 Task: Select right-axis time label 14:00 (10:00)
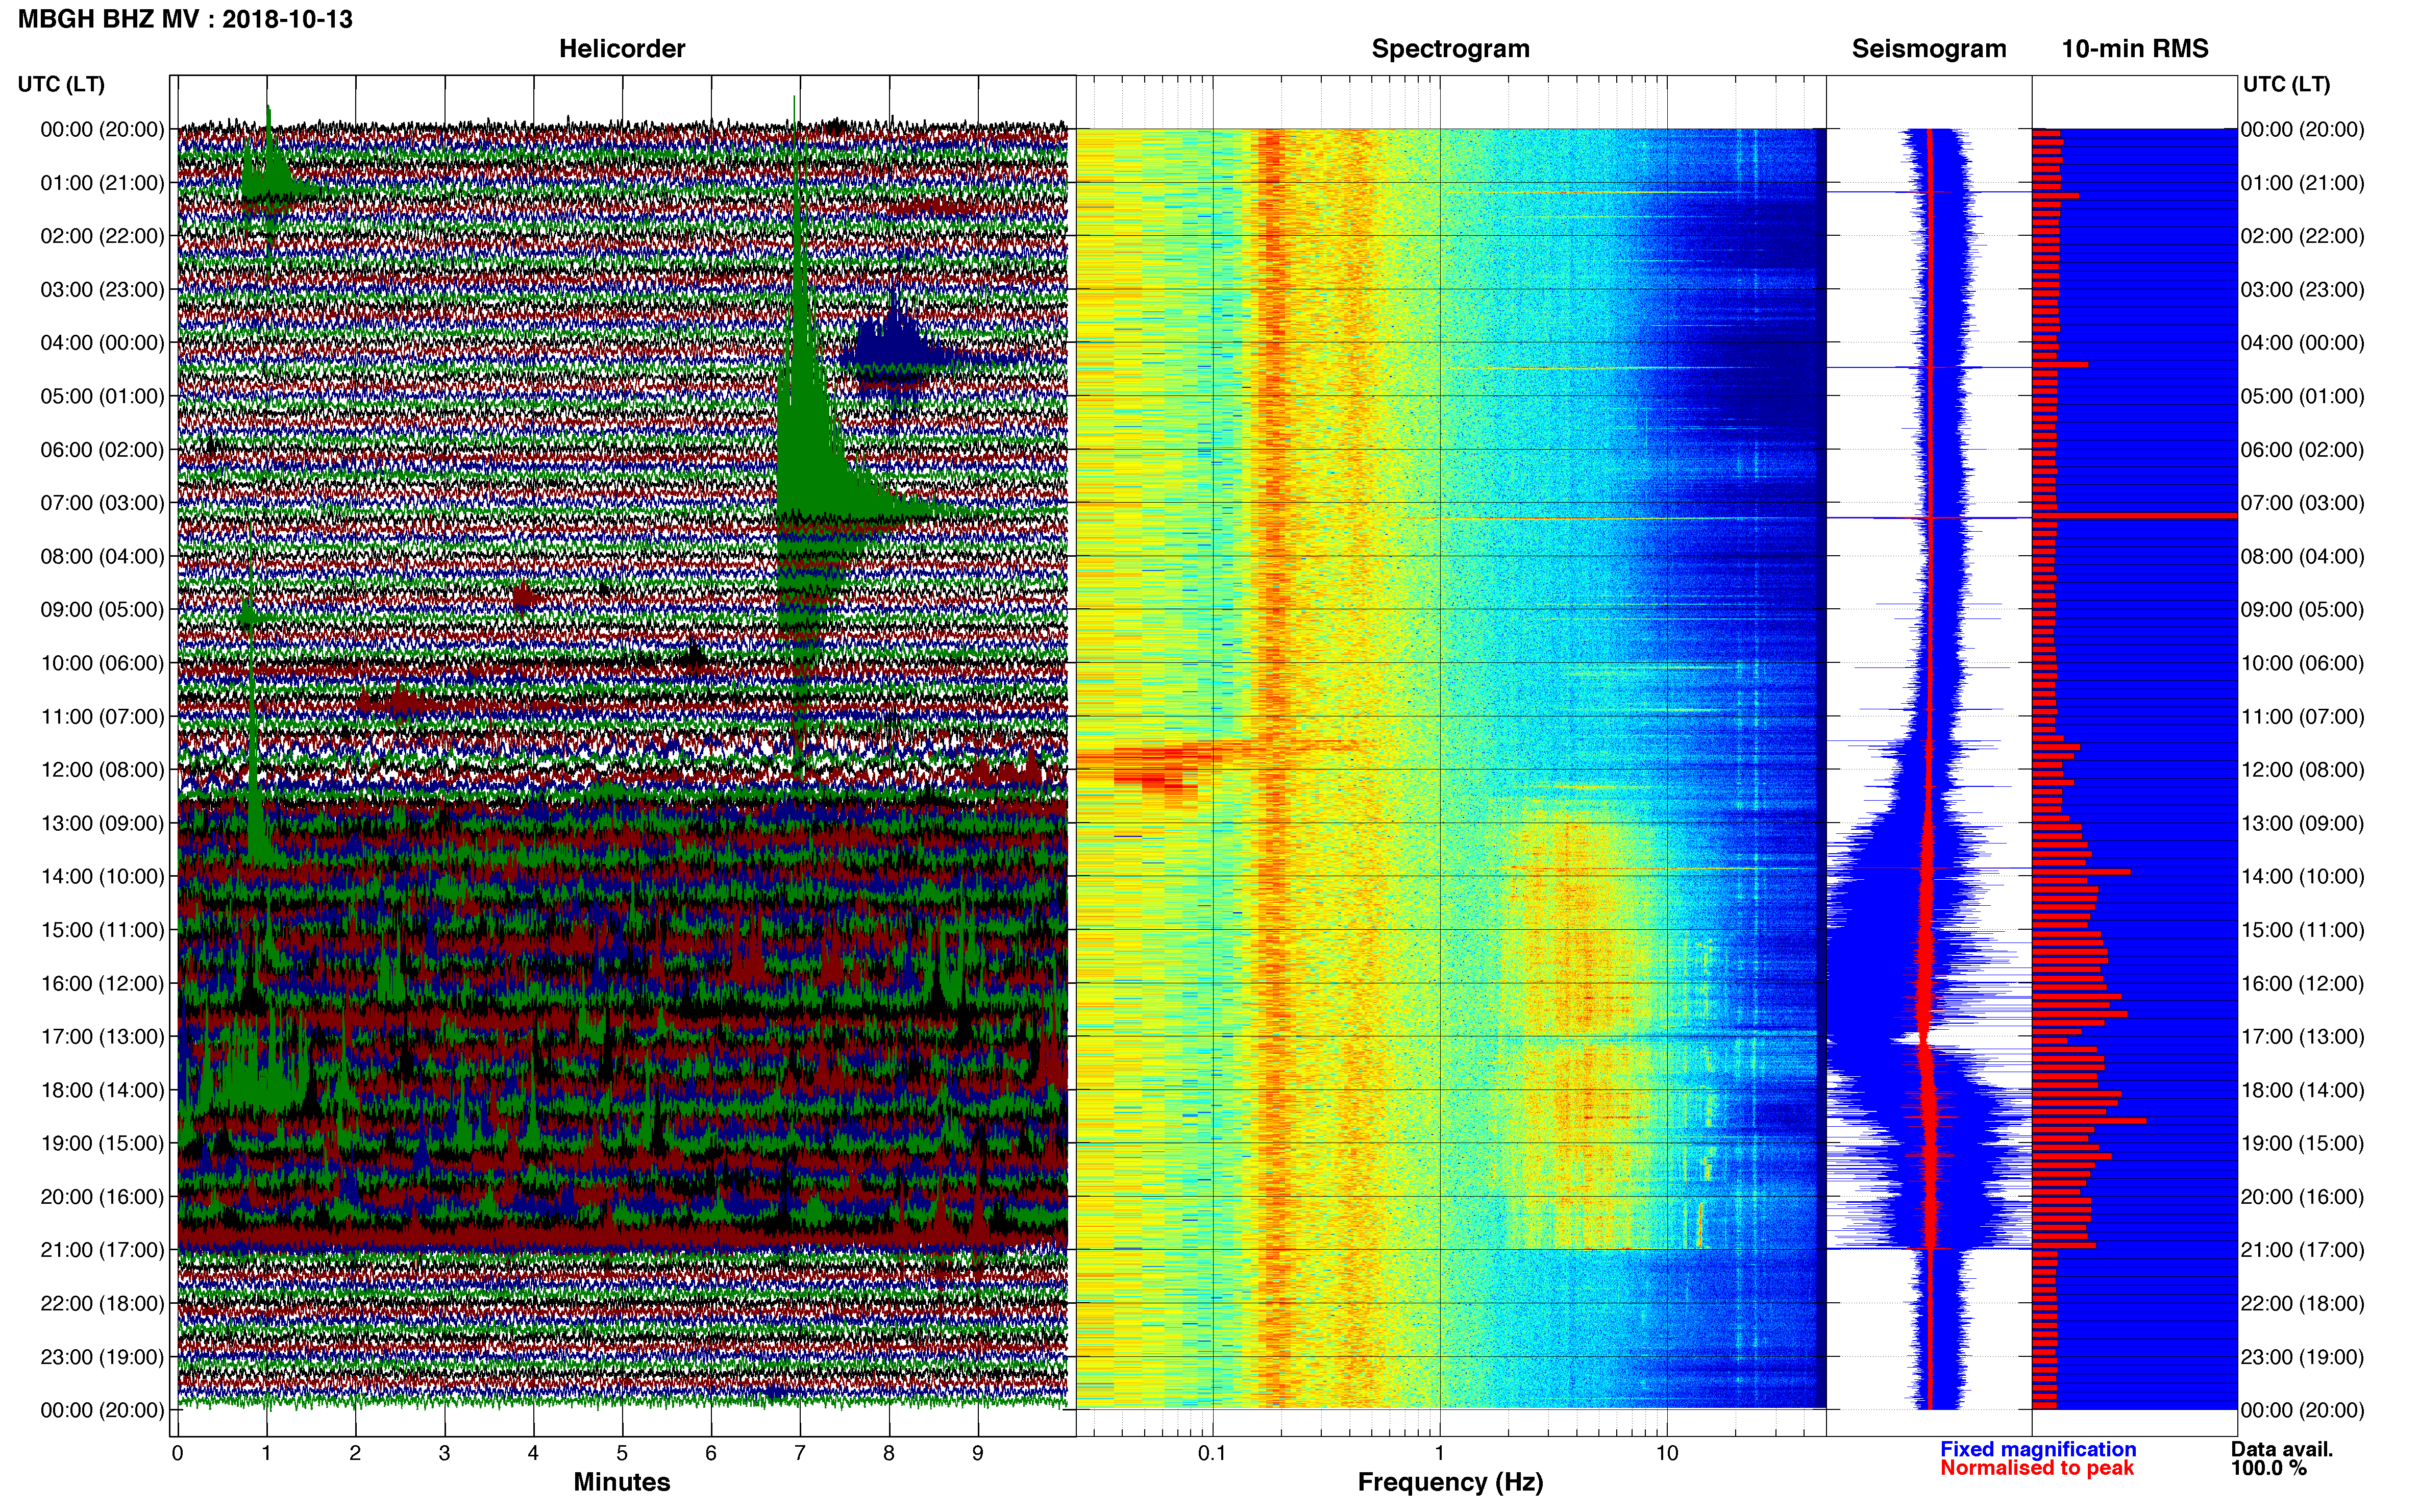[x=2303, y=877]
